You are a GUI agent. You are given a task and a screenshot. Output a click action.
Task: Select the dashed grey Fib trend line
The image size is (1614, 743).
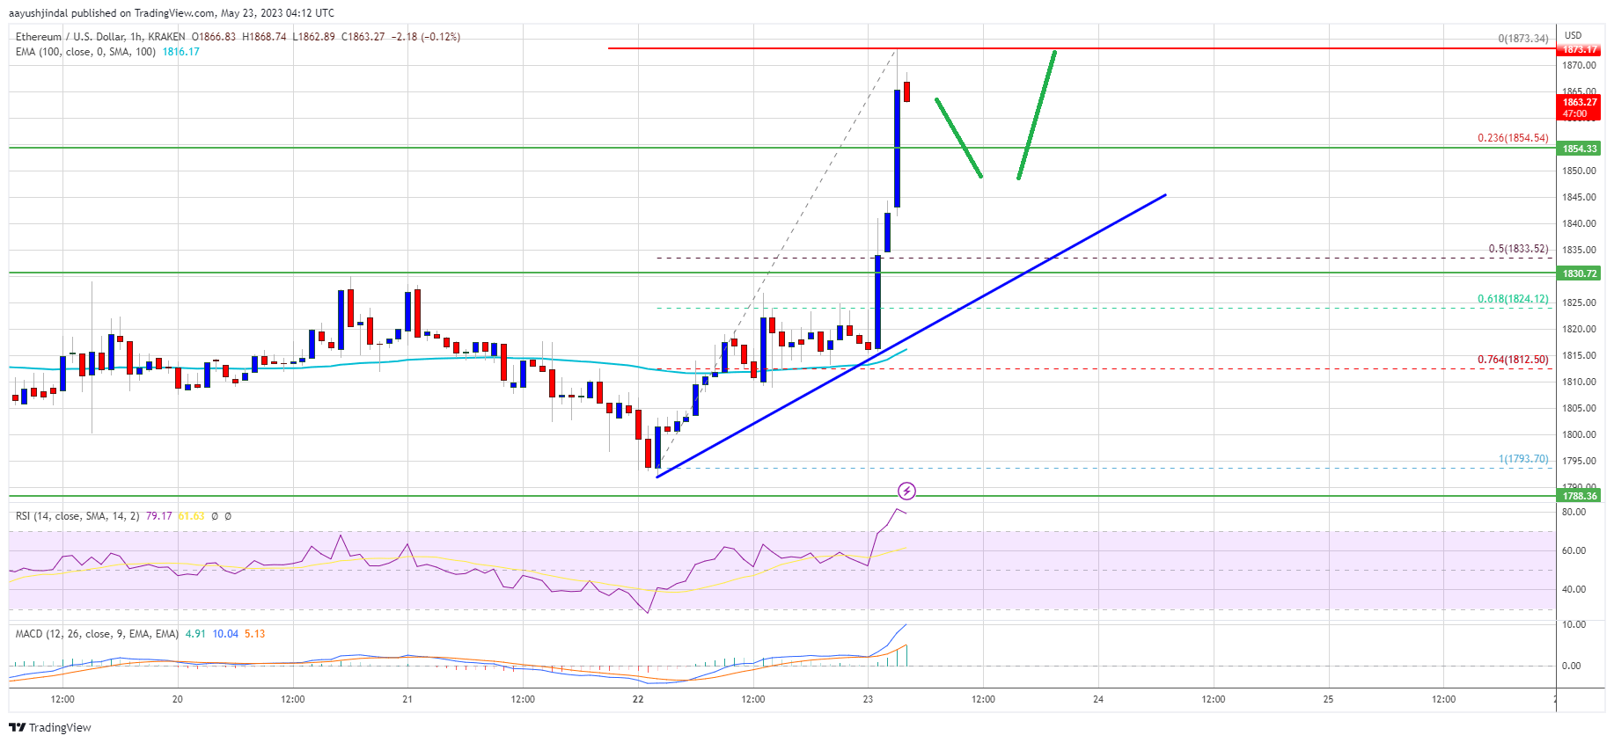coord(777,259)
